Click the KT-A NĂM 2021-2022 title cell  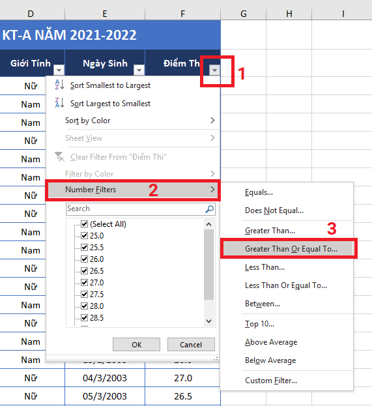(x=110, y=35)
